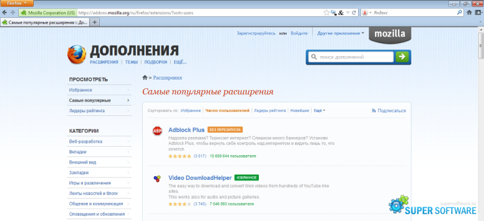This screenshot has height=221, width=484.
Task: Open the list-all-tabs dropdown arrow
Action: point(480,22)
